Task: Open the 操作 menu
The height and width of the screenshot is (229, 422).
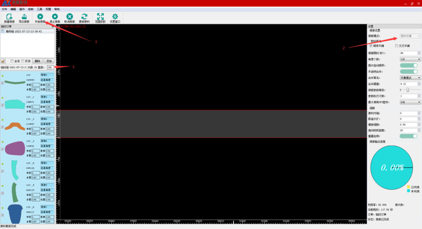Action: point(22,9)
